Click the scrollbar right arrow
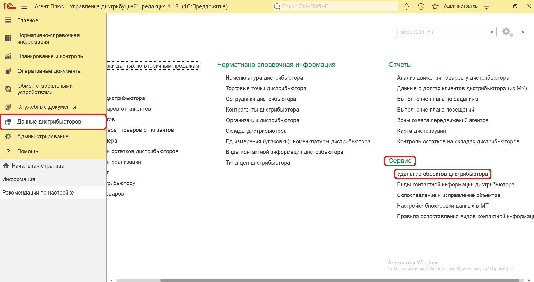Viewport: 534px width, 282px height. [x=529, y=280]
